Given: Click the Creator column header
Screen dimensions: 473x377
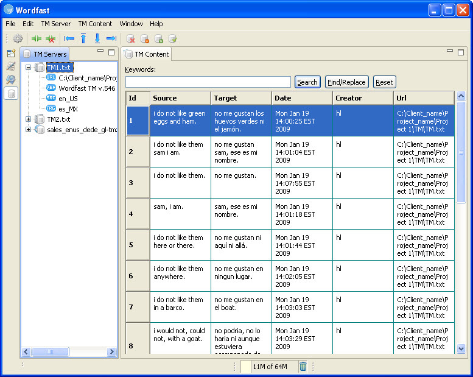Looking at the screenshot, I should [363, 98].
